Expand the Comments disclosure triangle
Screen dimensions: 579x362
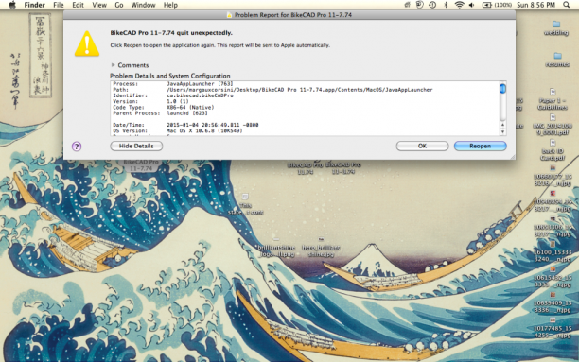pyautogui.click(x=113, y=65)
